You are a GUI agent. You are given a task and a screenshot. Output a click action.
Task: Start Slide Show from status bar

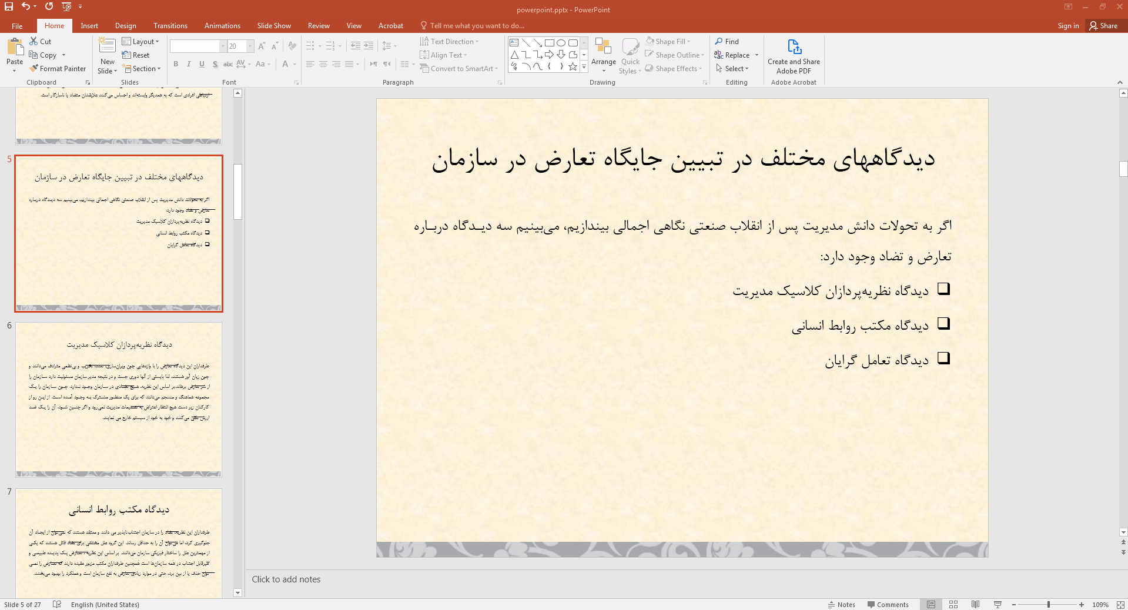pos(998,605)
